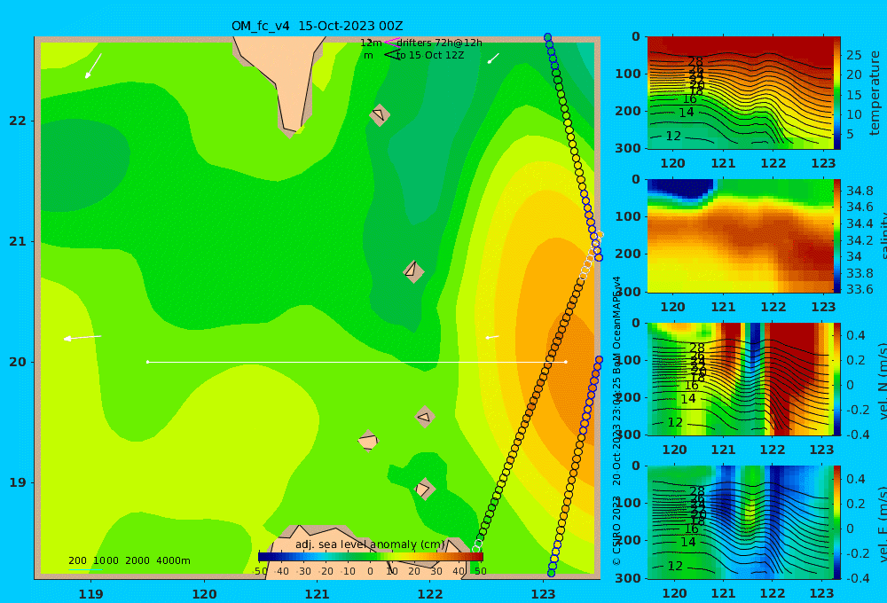Click the '14' contour label in the vel. E panel

[x=688, y=542]
